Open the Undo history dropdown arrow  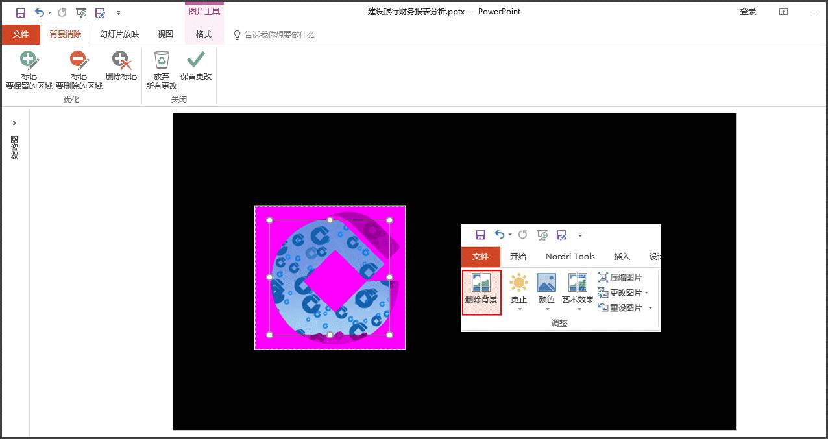(49, 13)
